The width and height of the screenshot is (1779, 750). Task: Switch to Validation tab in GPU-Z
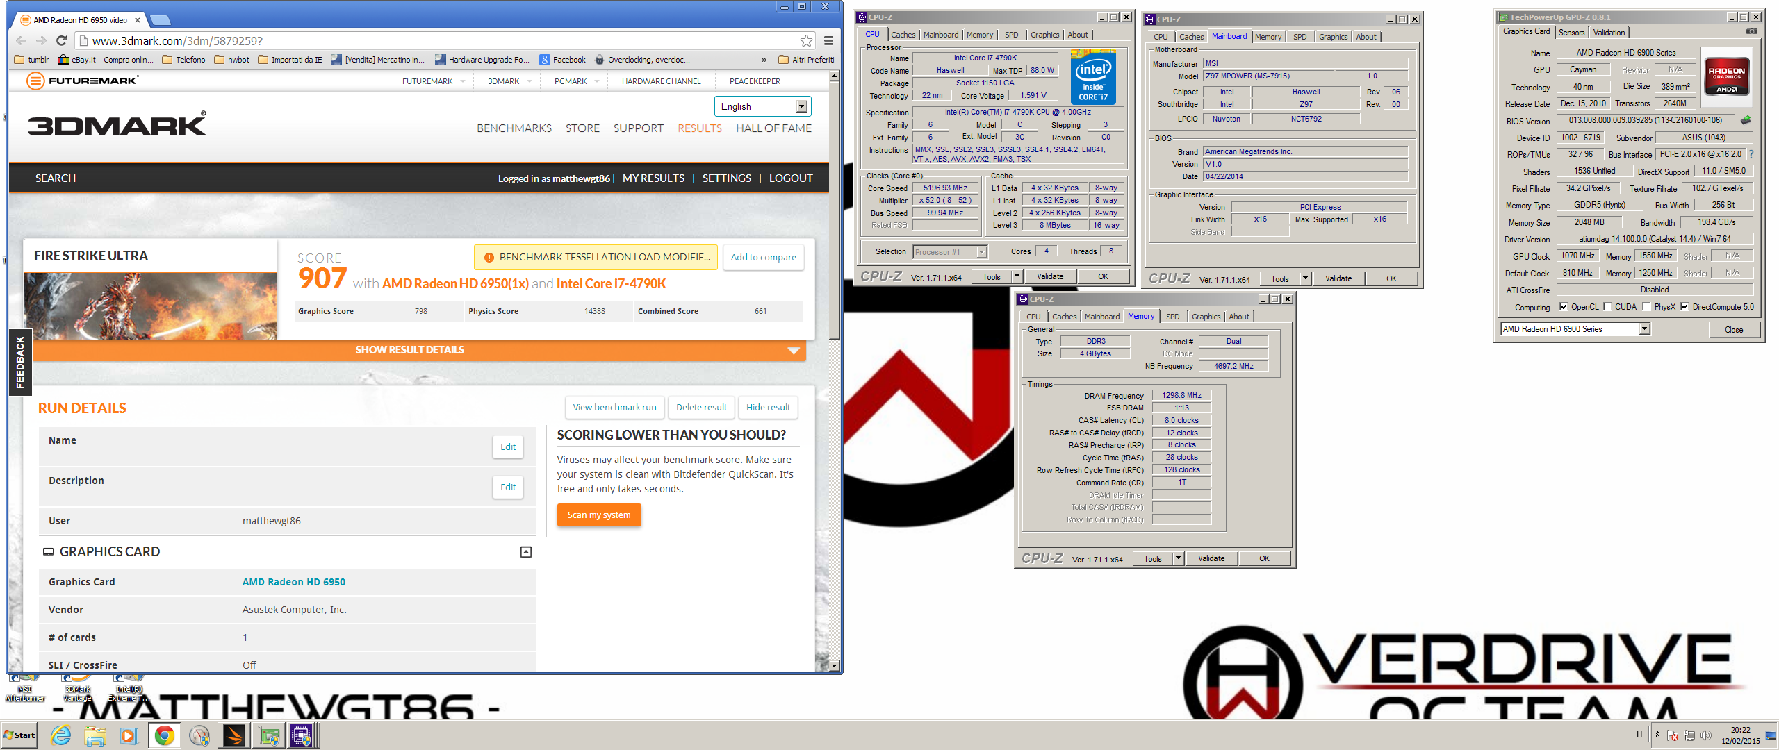click(x=1609, y=33)
